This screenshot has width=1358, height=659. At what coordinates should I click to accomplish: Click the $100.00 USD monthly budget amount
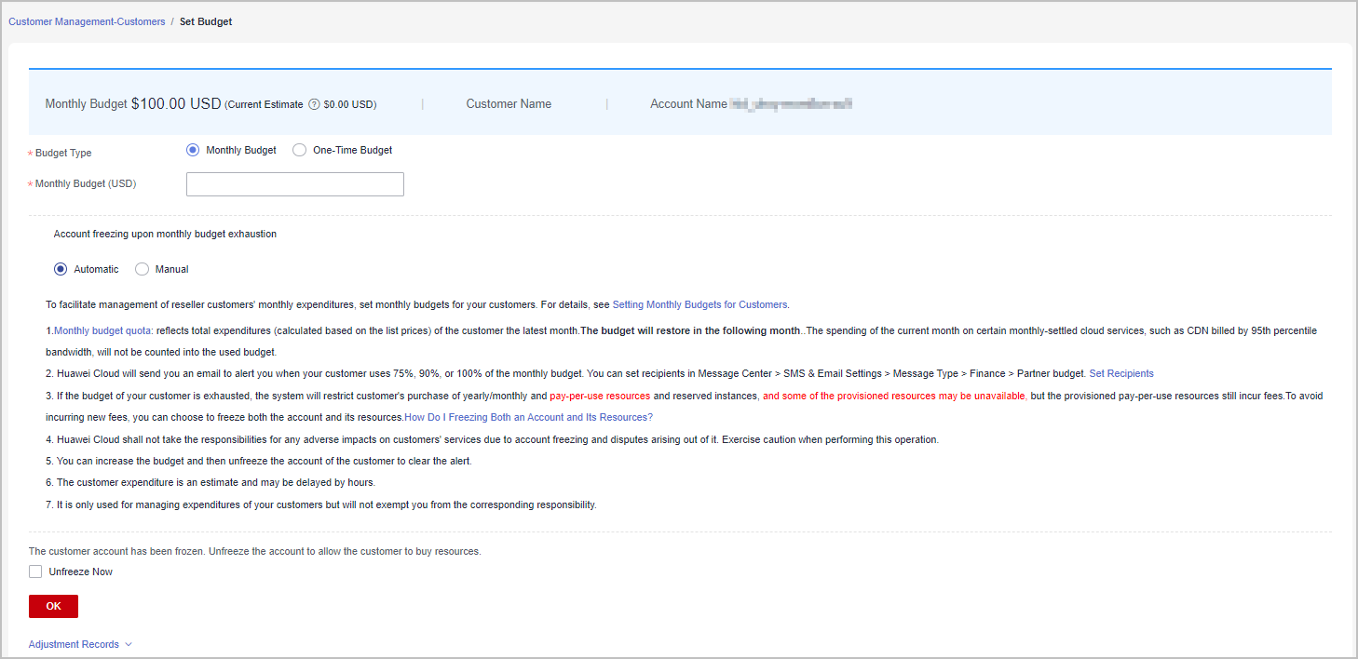(x=176, y=104)
